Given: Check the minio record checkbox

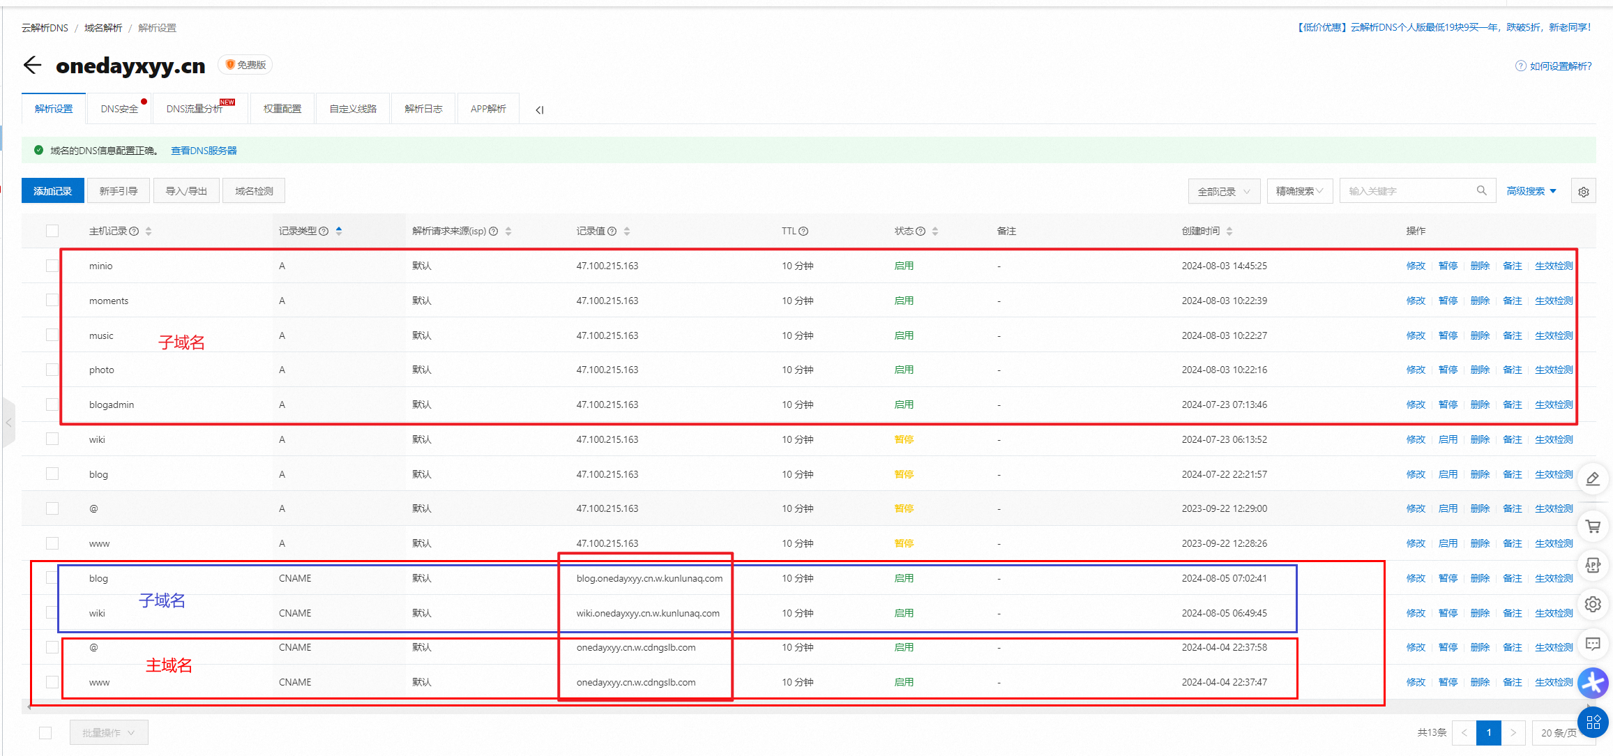Looking at the screenshot, I should (x=52, y=265).
